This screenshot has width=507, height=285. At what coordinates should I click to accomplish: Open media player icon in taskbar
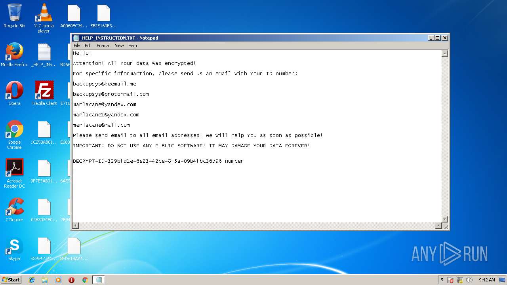[x=58, y=280]
